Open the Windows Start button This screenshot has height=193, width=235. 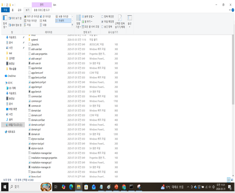(x=5, y=187)
